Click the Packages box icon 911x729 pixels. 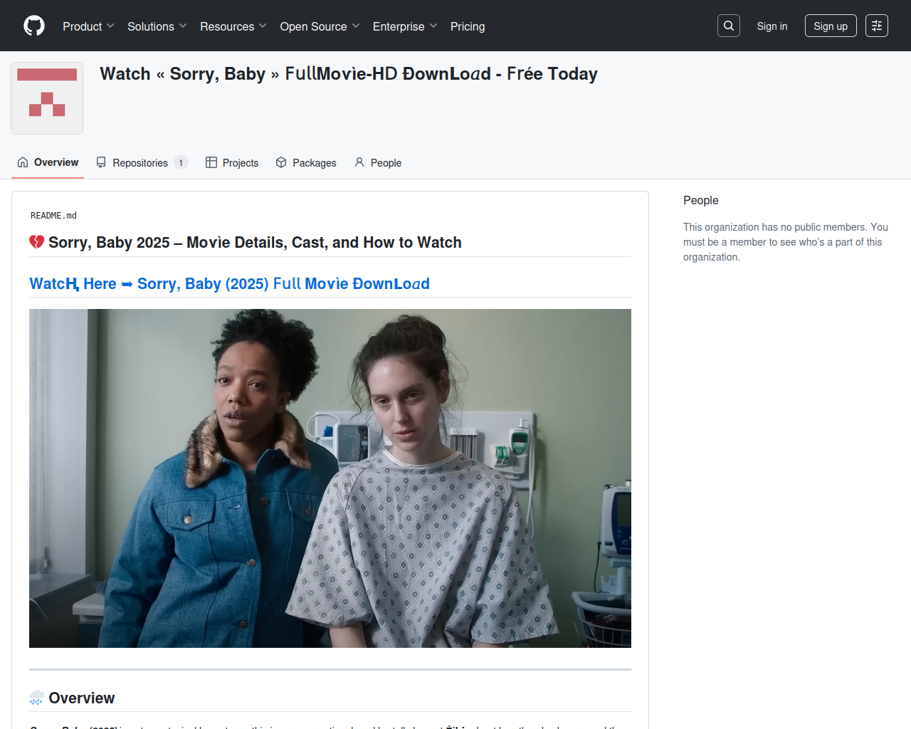click(x=281, y=162)
